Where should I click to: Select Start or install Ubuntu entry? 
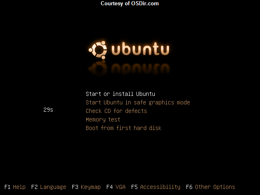coord(120,94)
